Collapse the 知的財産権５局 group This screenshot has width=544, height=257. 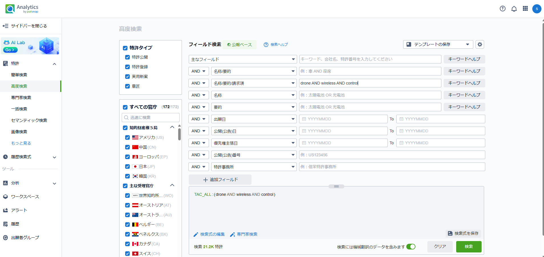(x=172, y=127)
